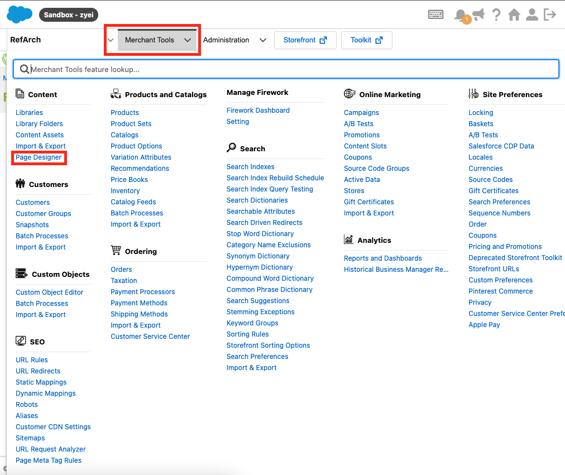Open user profile icon

532,15
